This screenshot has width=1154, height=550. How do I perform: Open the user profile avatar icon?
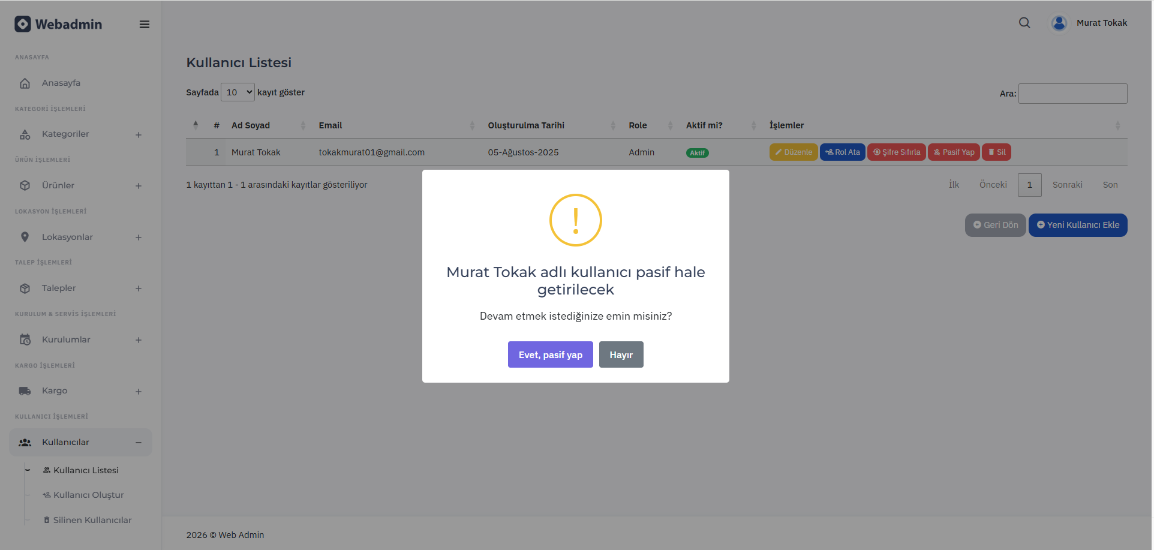pos(1059,23)
